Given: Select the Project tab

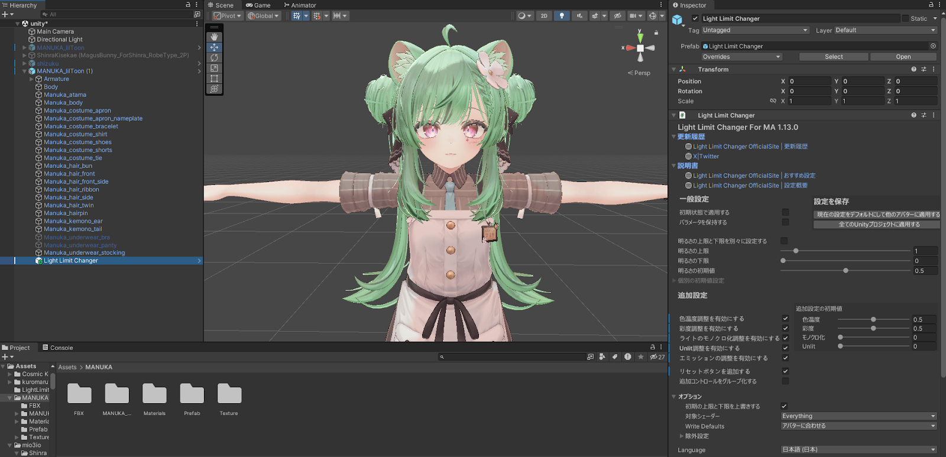Looking at the screenshot, I should coord(16,348).
